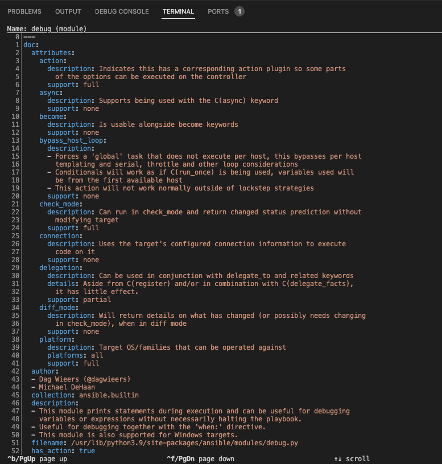Click 'Is usable alongside become keywords' text
This screenshot has width=442, height=464.
pos(168,125)
